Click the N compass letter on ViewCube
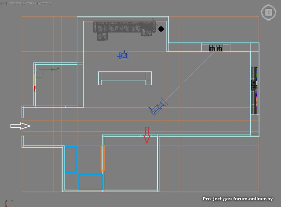The height and width of the screenshot is (207, 281). pyautogui.click(x=276, y=12)
